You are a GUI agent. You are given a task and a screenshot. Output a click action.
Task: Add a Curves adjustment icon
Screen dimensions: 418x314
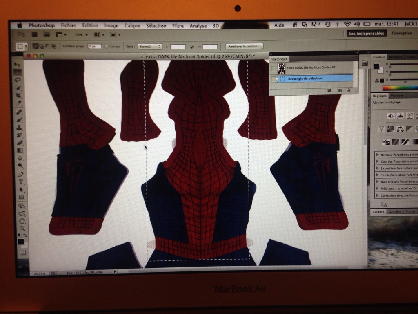tap(409, 116)
